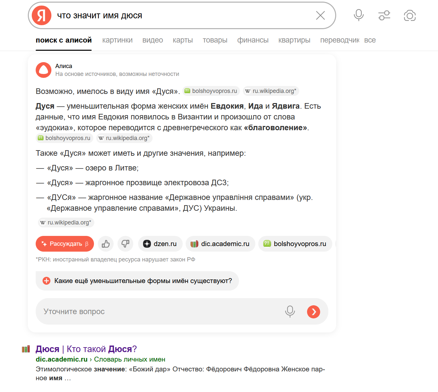Switch to the видео tab
This screenshot has height=392, width=438.
tap(153, 40)
